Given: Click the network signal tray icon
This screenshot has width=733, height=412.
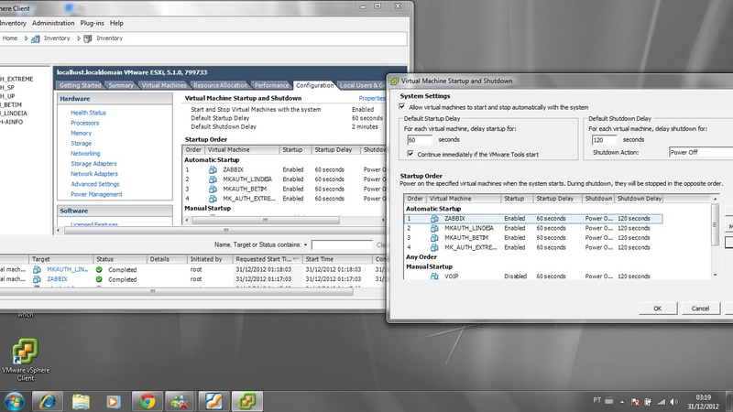Looking at the screenshot, I should [661, 402].
